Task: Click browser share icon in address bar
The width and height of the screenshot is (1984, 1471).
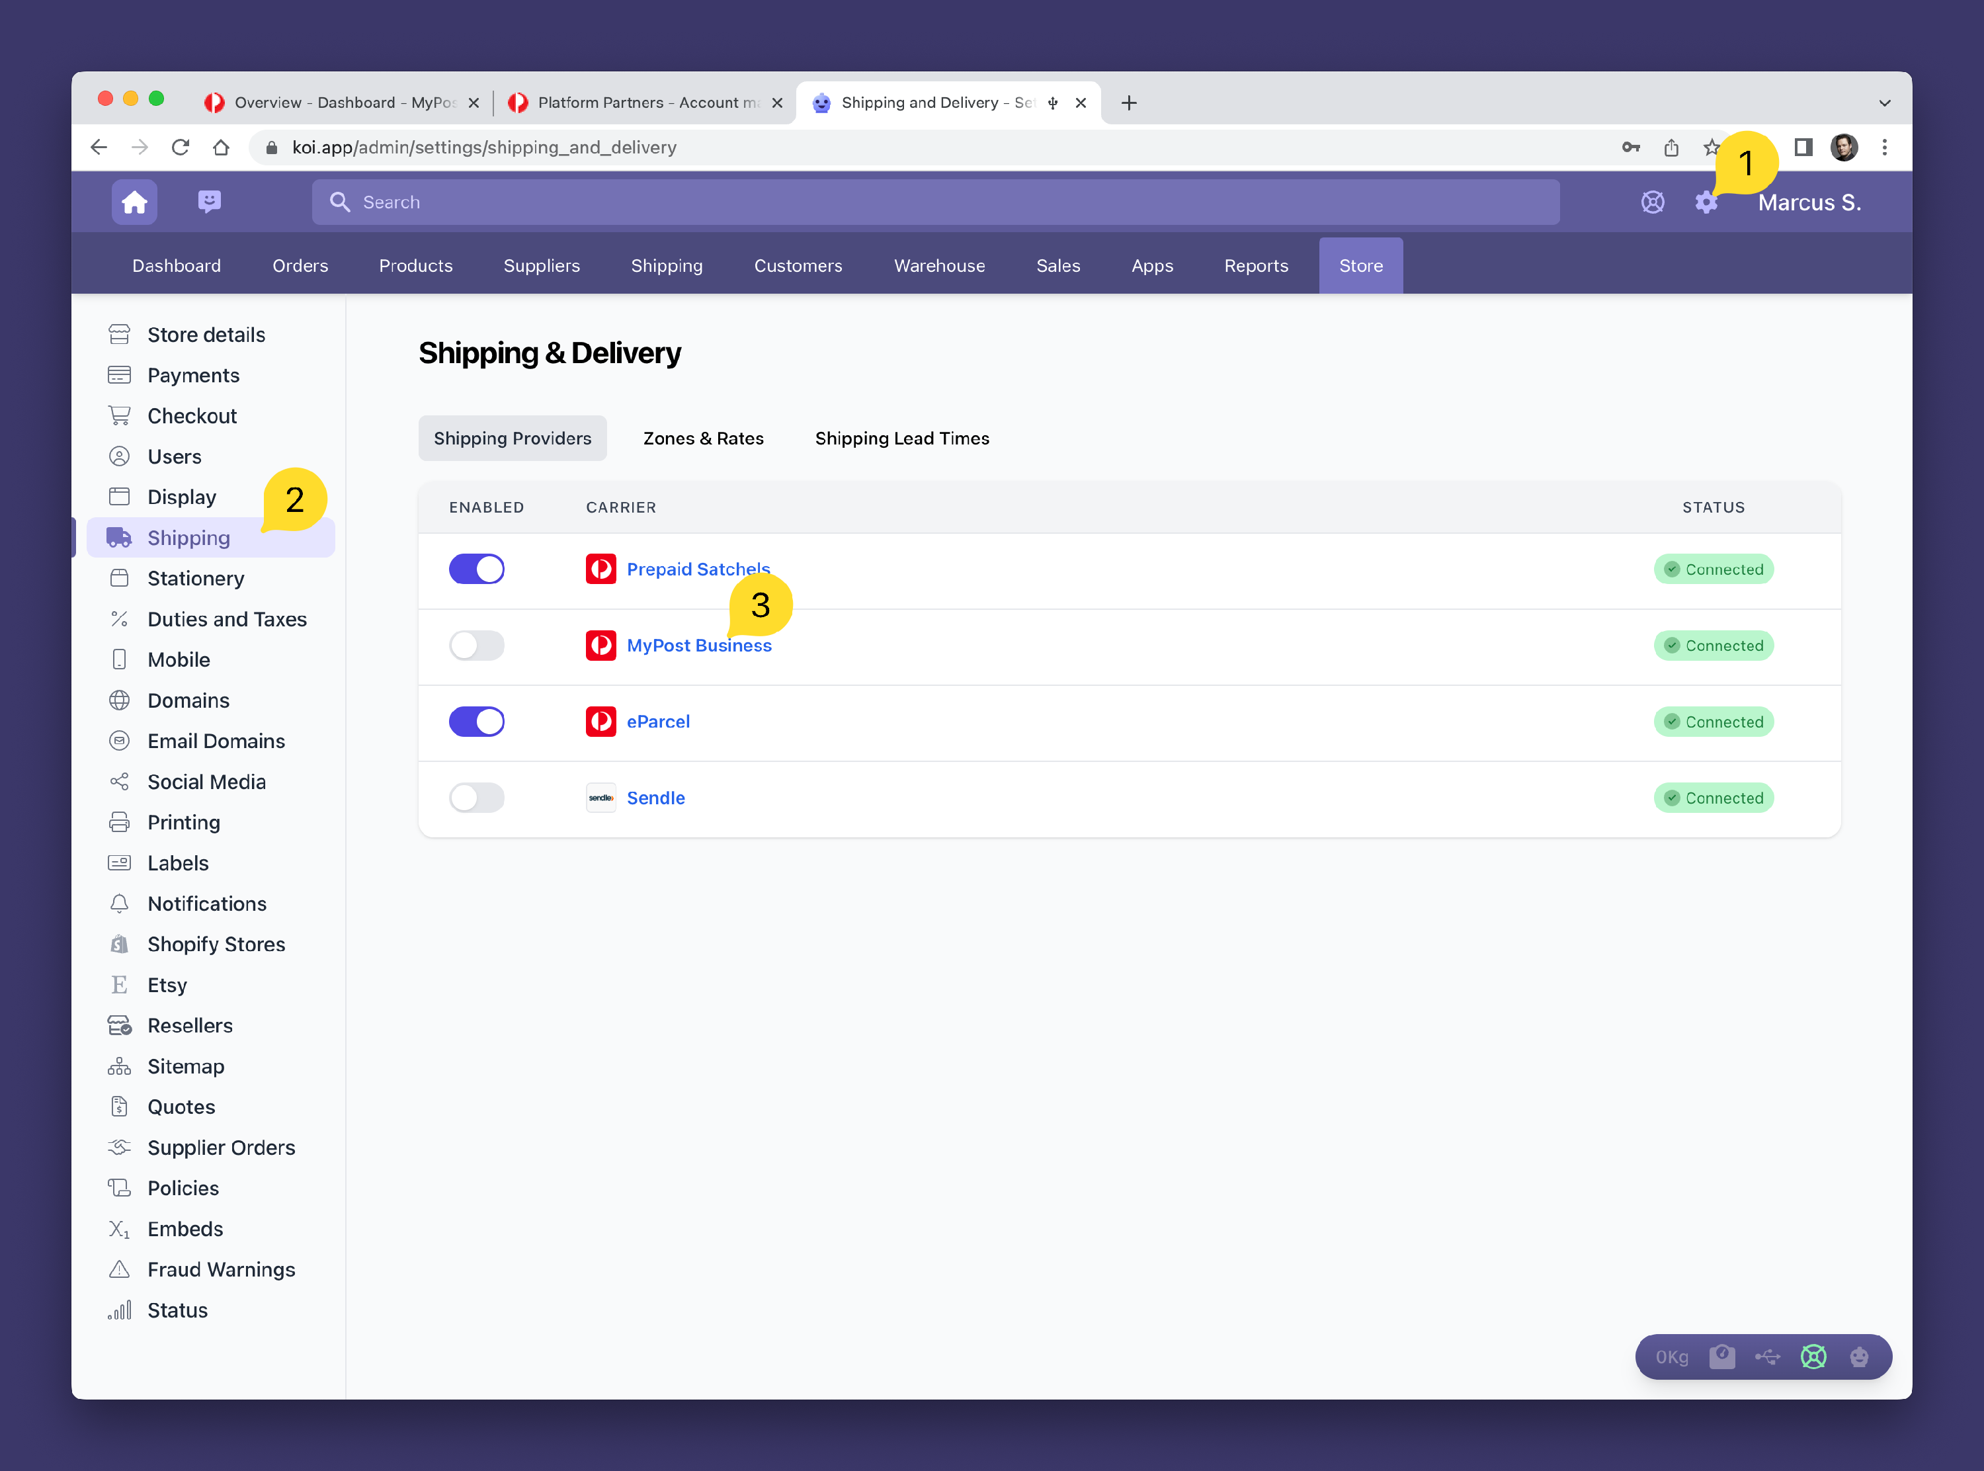Action: click(x=1671, y=147)
